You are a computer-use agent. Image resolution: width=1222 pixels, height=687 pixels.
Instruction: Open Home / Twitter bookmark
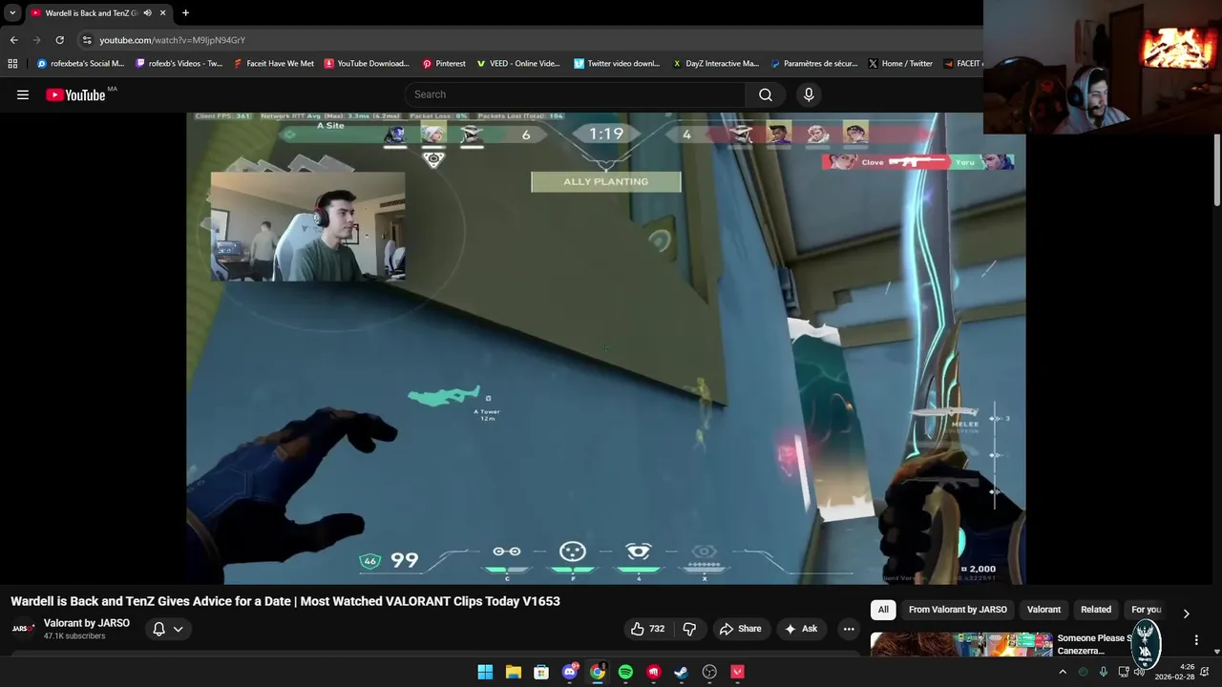pos(900,64)
